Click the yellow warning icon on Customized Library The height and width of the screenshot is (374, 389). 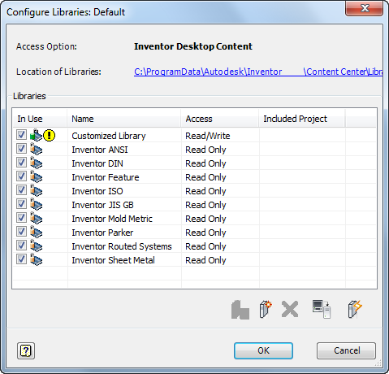tap(49, 135)
